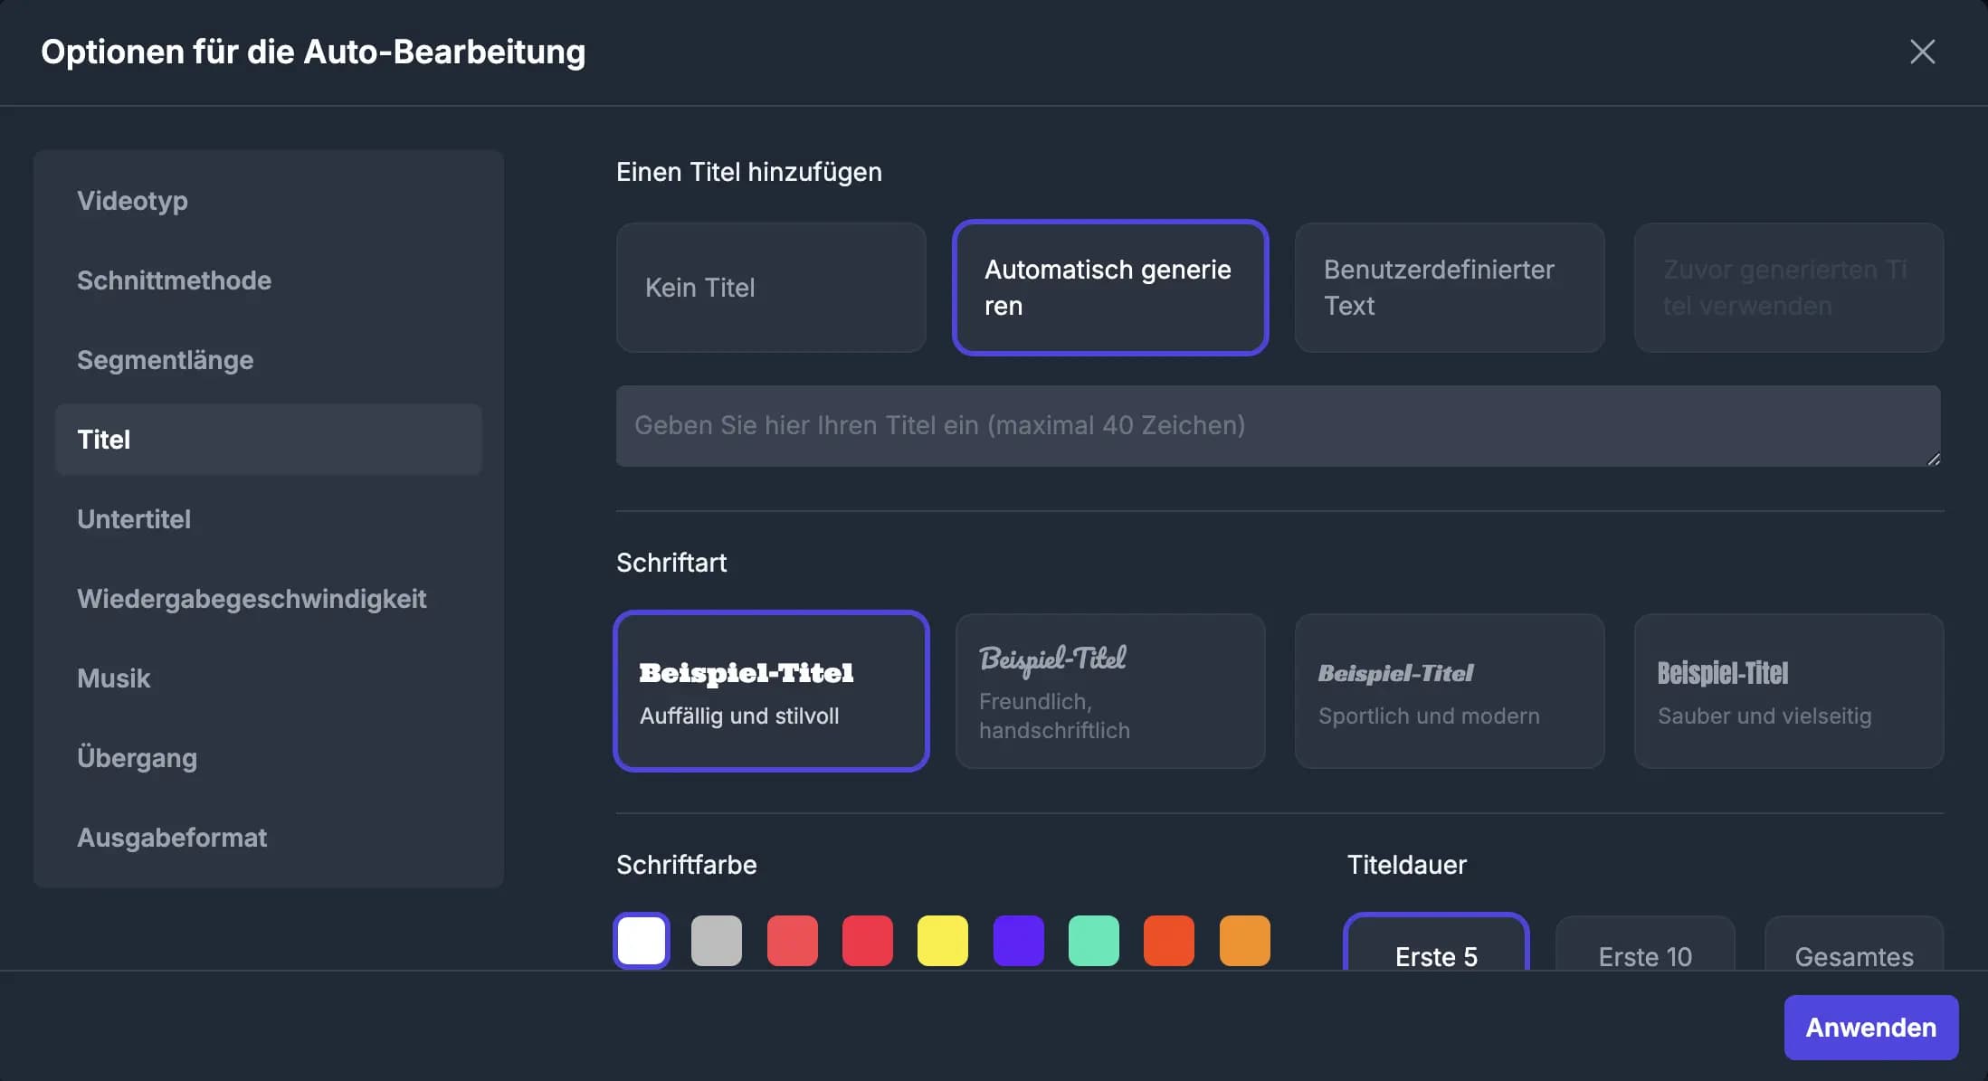Screen dimensions: 1988x1081
Task: Pick the Sportlich und modern font style
Action: (1448, 691)
